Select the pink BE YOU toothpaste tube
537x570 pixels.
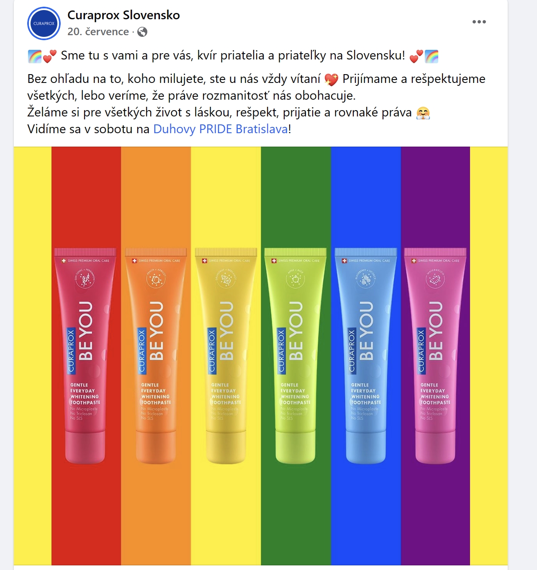[435, 356]
